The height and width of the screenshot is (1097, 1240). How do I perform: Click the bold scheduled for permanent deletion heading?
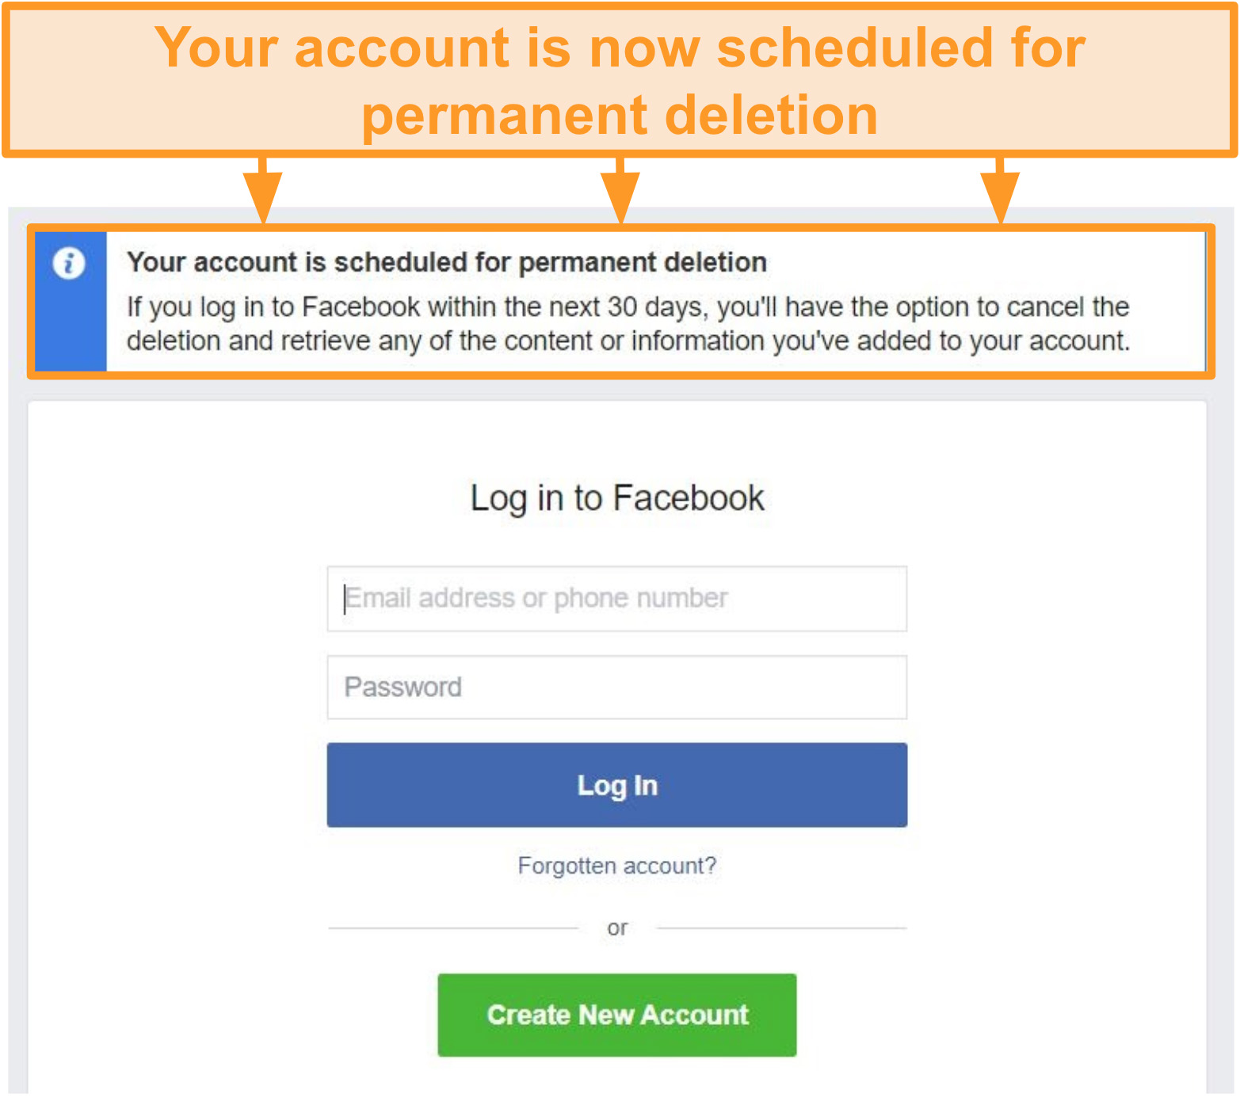click(447, 262)
